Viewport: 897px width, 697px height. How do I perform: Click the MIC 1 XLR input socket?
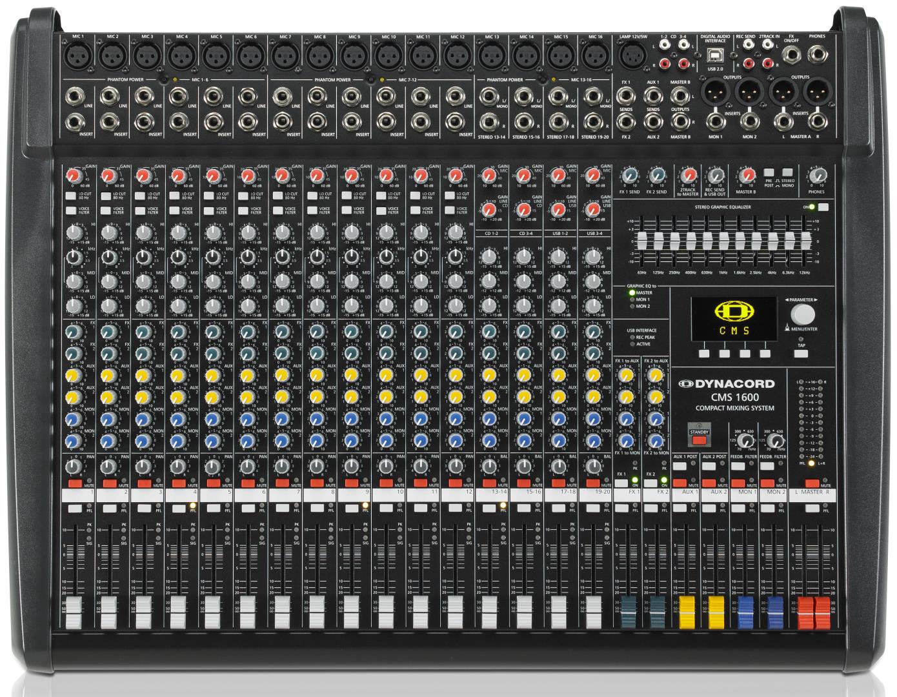[77, 56]
